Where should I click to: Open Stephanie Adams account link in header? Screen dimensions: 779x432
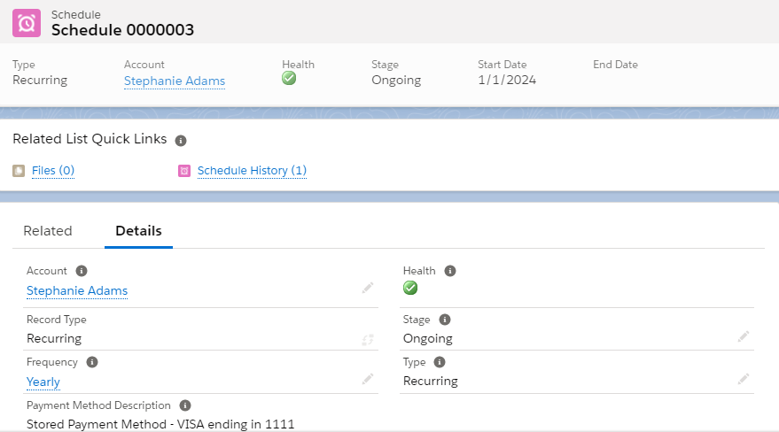(175, 81)
